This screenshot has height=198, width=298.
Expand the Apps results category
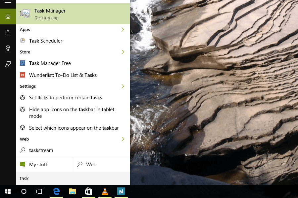tap(123, 30)
